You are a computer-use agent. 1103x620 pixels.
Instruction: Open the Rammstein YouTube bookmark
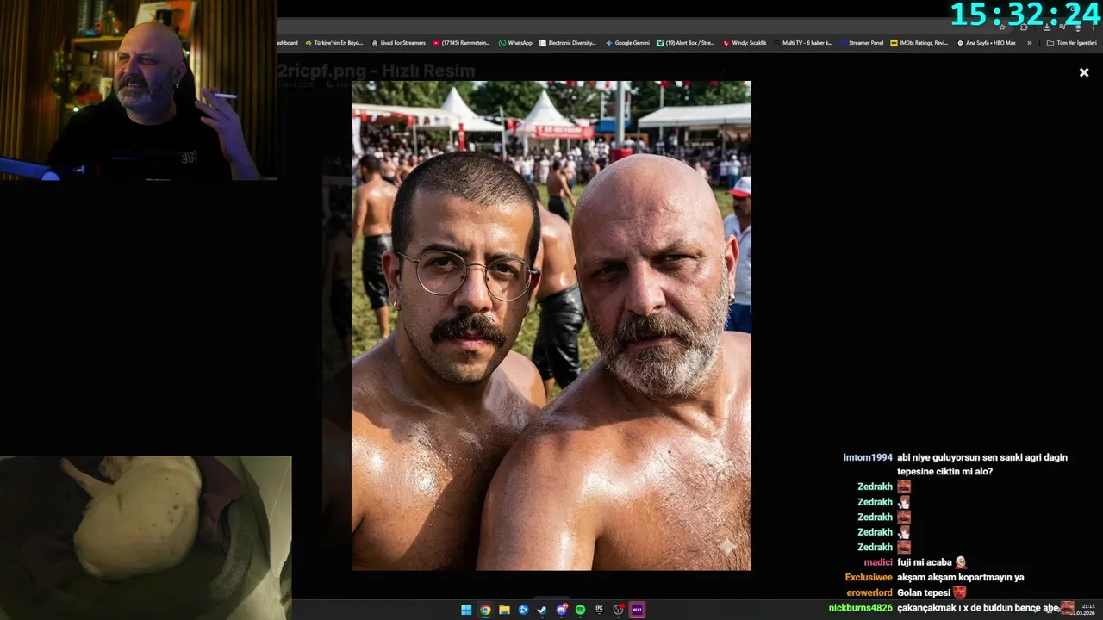pyautogui.click(x=462, y=43)
